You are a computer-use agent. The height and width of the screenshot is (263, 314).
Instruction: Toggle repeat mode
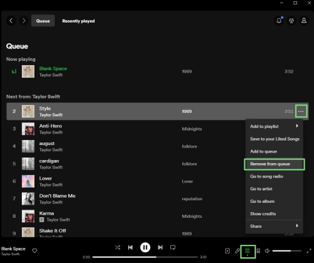[173, 247]
